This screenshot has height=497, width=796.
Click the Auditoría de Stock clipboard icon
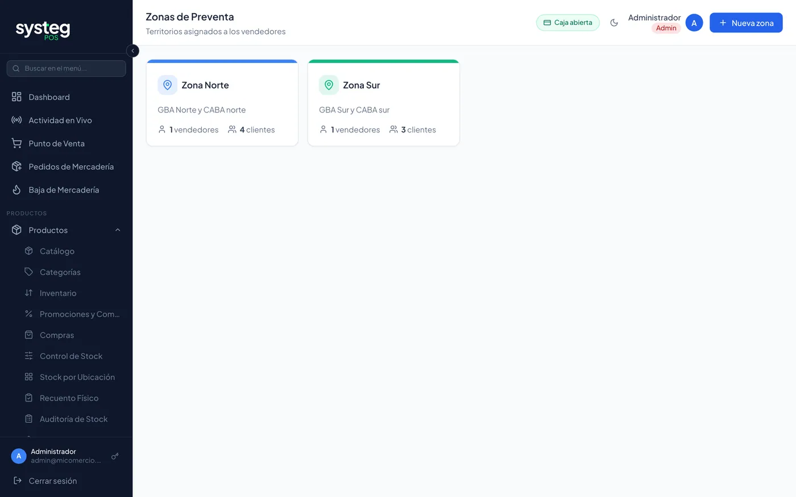pos(29,419)
